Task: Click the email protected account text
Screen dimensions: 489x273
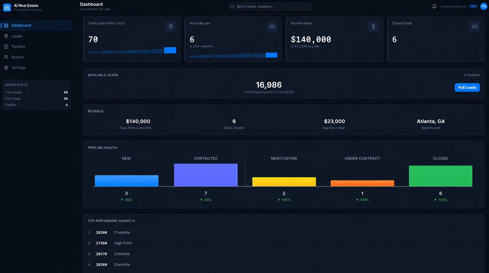Action: click(x=453, y=6)
